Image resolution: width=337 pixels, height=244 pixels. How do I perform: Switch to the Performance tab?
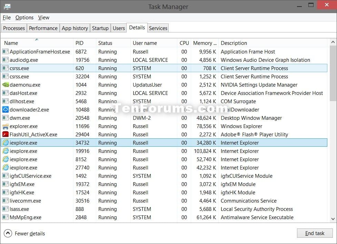click(x=43, y=28)
